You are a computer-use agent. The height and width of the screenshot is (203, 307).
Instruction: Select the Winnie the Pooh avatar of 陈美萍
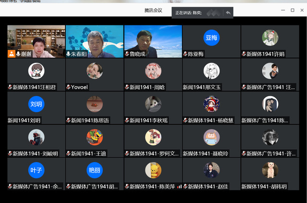[x=153, y=170]
